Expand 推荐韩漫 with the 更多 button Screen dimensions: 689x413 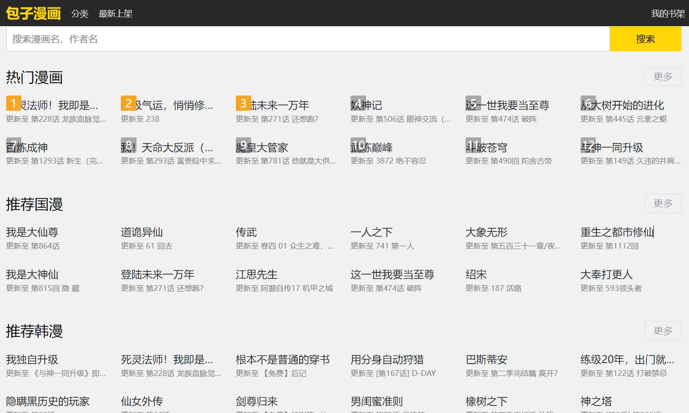click(663, 330)
